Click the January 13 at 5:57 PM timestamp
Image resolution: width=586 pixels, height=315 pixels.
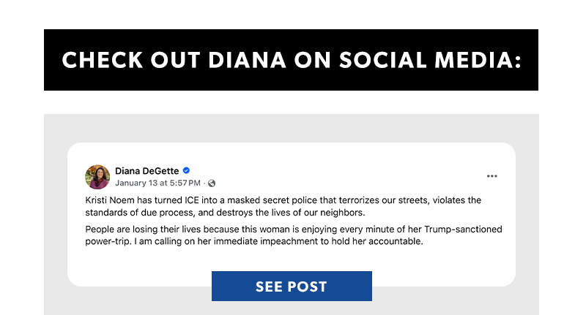point(158,183)
